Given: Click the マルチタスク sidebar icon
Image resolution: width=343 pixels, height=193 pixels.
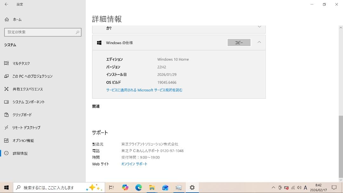Looking at the screenshot, I should (x=6, y=63).
